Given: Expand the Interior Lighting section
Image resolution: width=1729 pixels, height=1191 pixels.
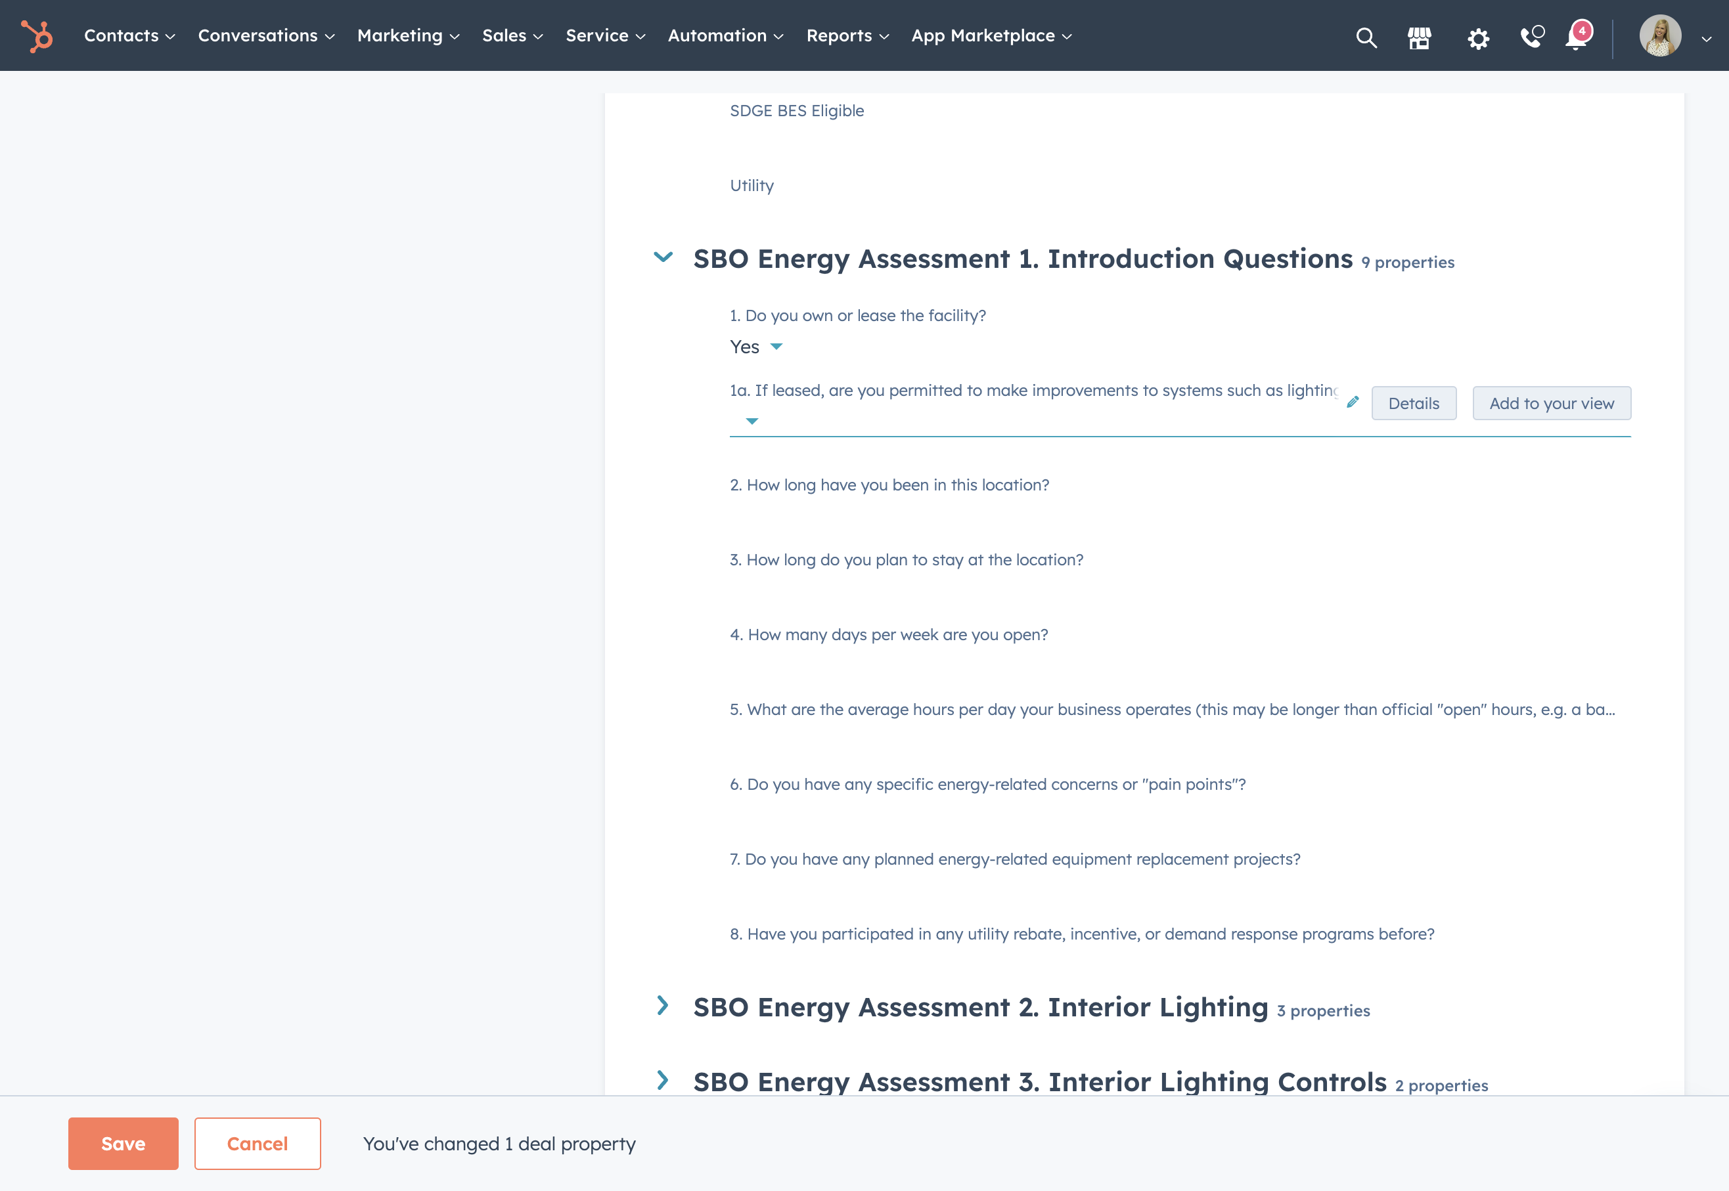Looking at the screenshot, I should [662, 1006].
